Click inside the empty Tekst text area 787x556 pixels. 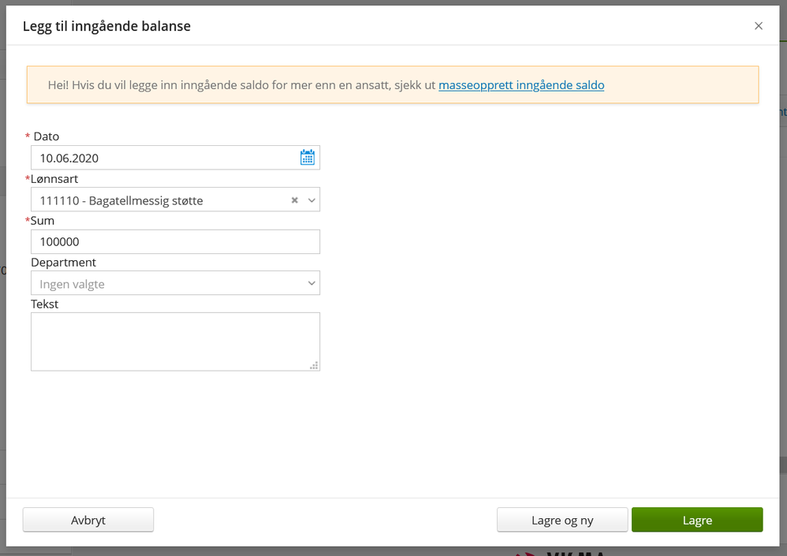coord(175,341)
